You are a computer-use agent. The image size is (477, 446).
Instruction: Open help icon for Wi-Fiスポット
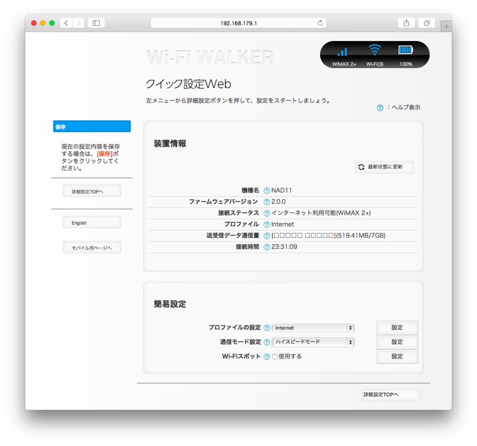(x=267, y=357)
